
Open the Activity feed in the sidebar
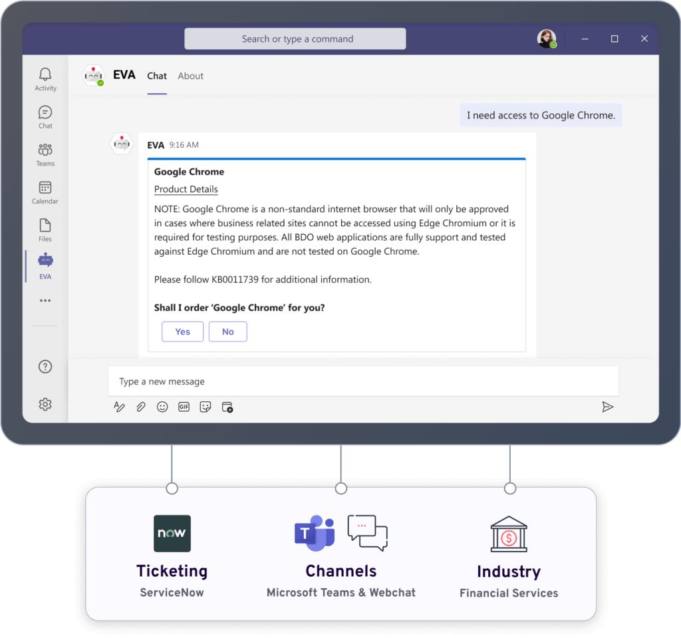coord(45,78)
